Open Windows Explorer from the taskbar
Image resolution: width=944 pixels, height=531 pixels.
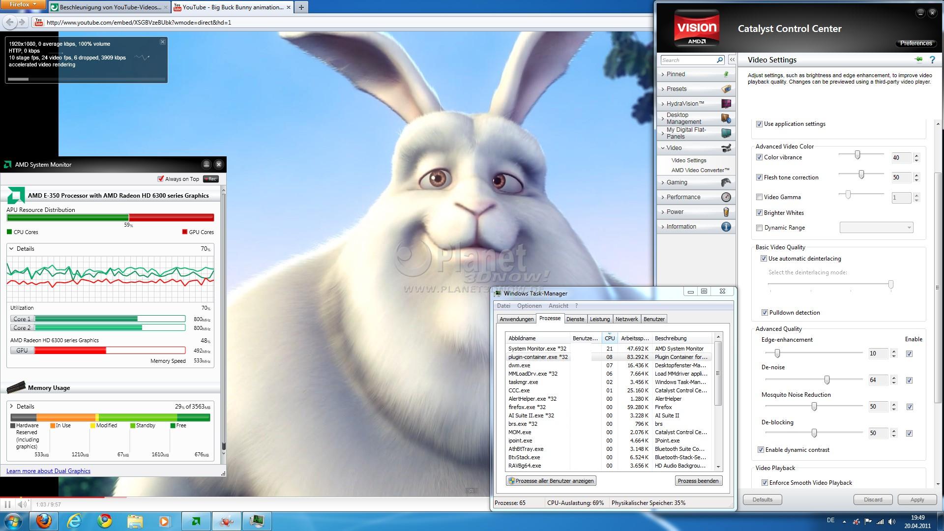[135, 521]
